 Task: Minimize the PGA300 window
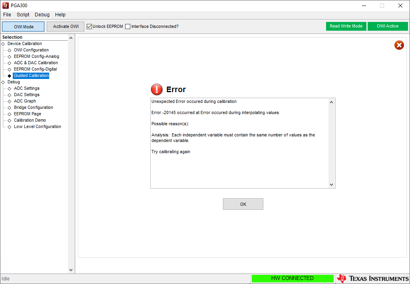(x=364, y=6)
